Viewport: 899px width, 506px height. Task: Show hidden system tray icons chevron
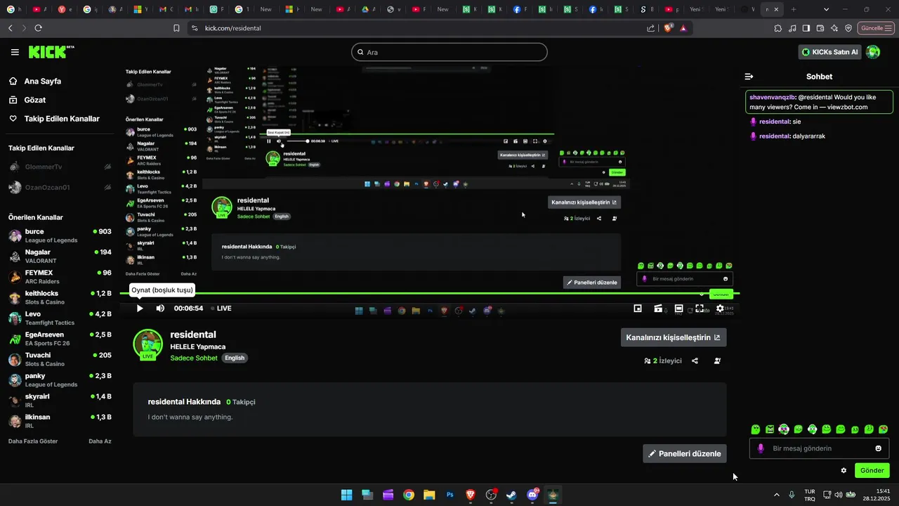point(776,495)
